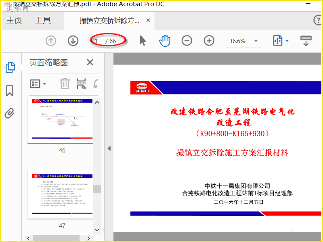Minimize the Acrobat window
This screenshot has height=242, width=323.
point(308,4)
